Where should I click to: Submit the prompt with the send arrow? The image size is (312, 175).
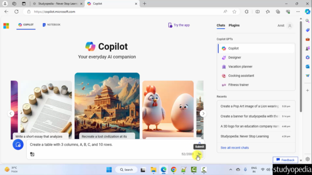[199, 154]
